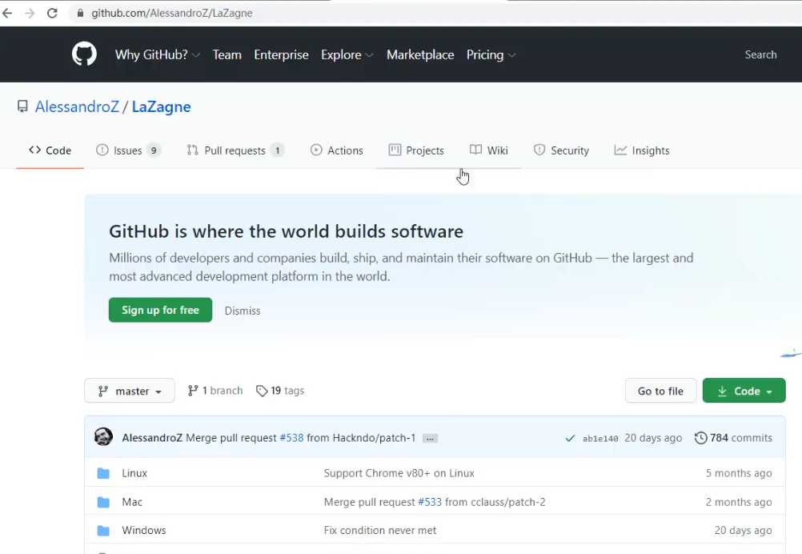Screen dimensions: 802x554
Task: View the 784 commits history
Action: pos(733,438)
